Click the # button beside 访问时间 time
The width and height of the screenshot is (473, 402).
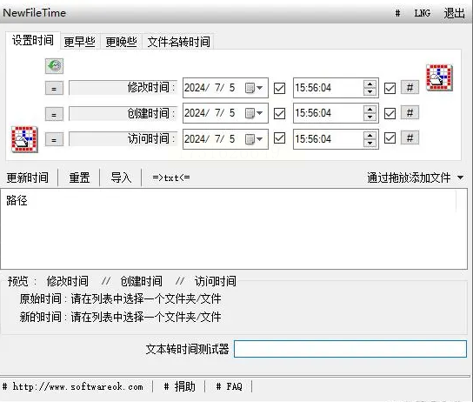tap(410, 138)
